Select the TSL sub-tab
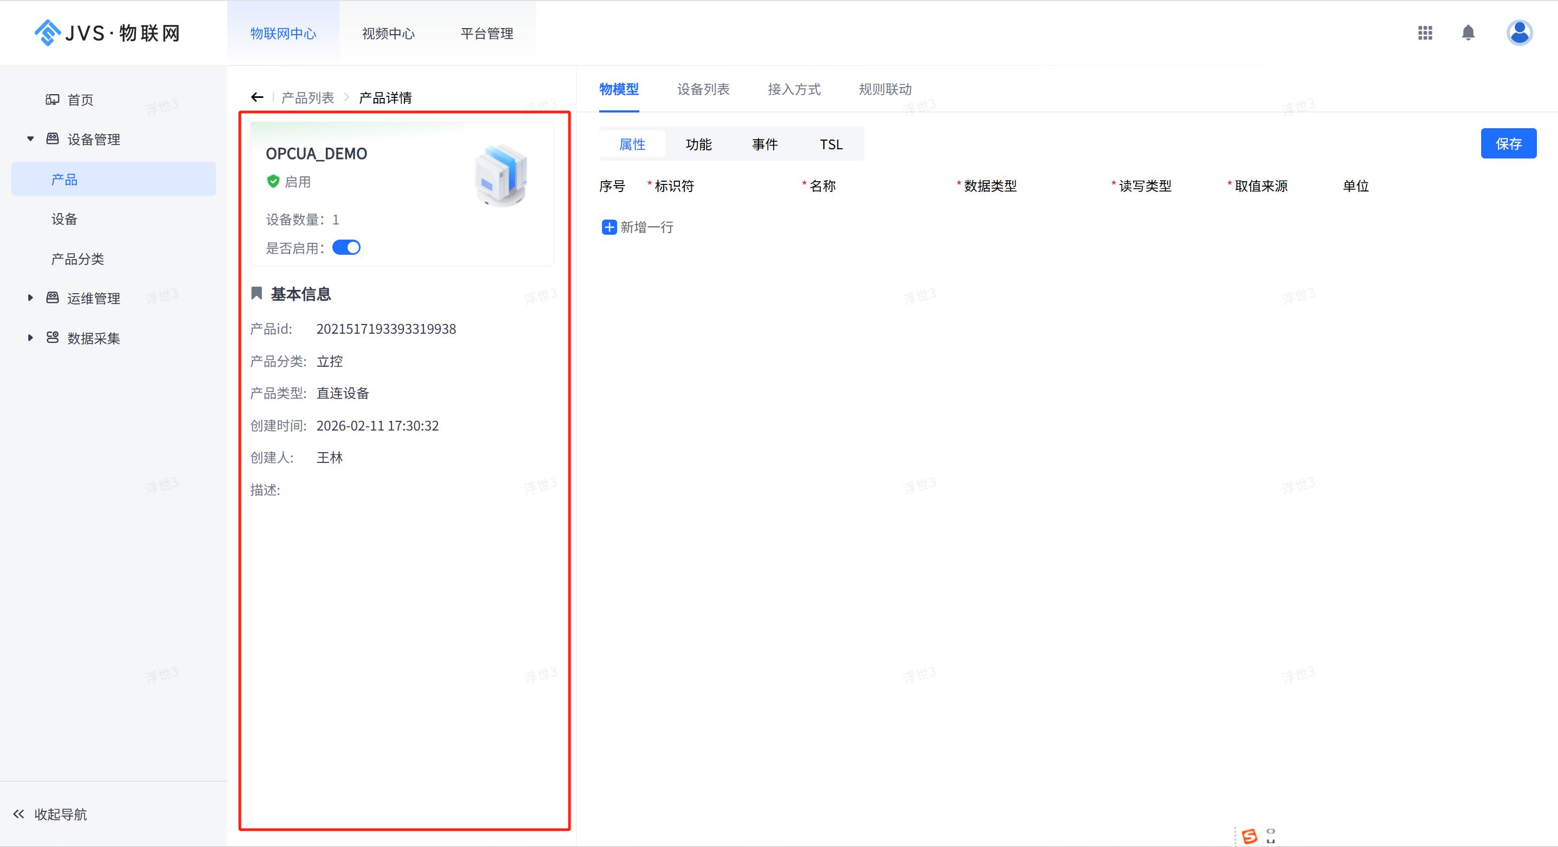This screenshot has width=1558, height=847. click(x=830, y=144)
